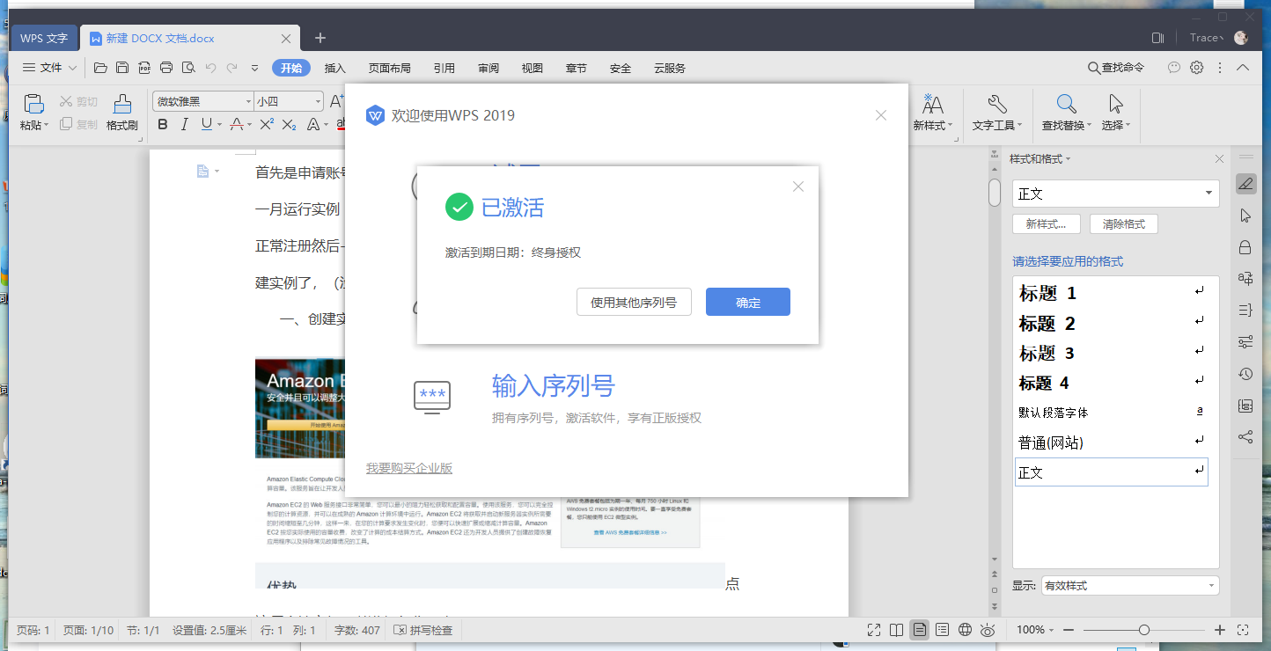1271x651 pixels.
Task: Switch to web layout globe icon
Action: [965, 630]
